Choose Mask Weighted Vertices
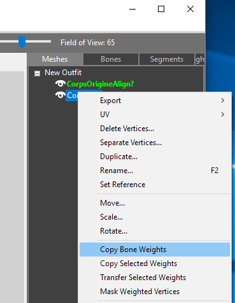The image size is (235, 303). tap(155, 292)
